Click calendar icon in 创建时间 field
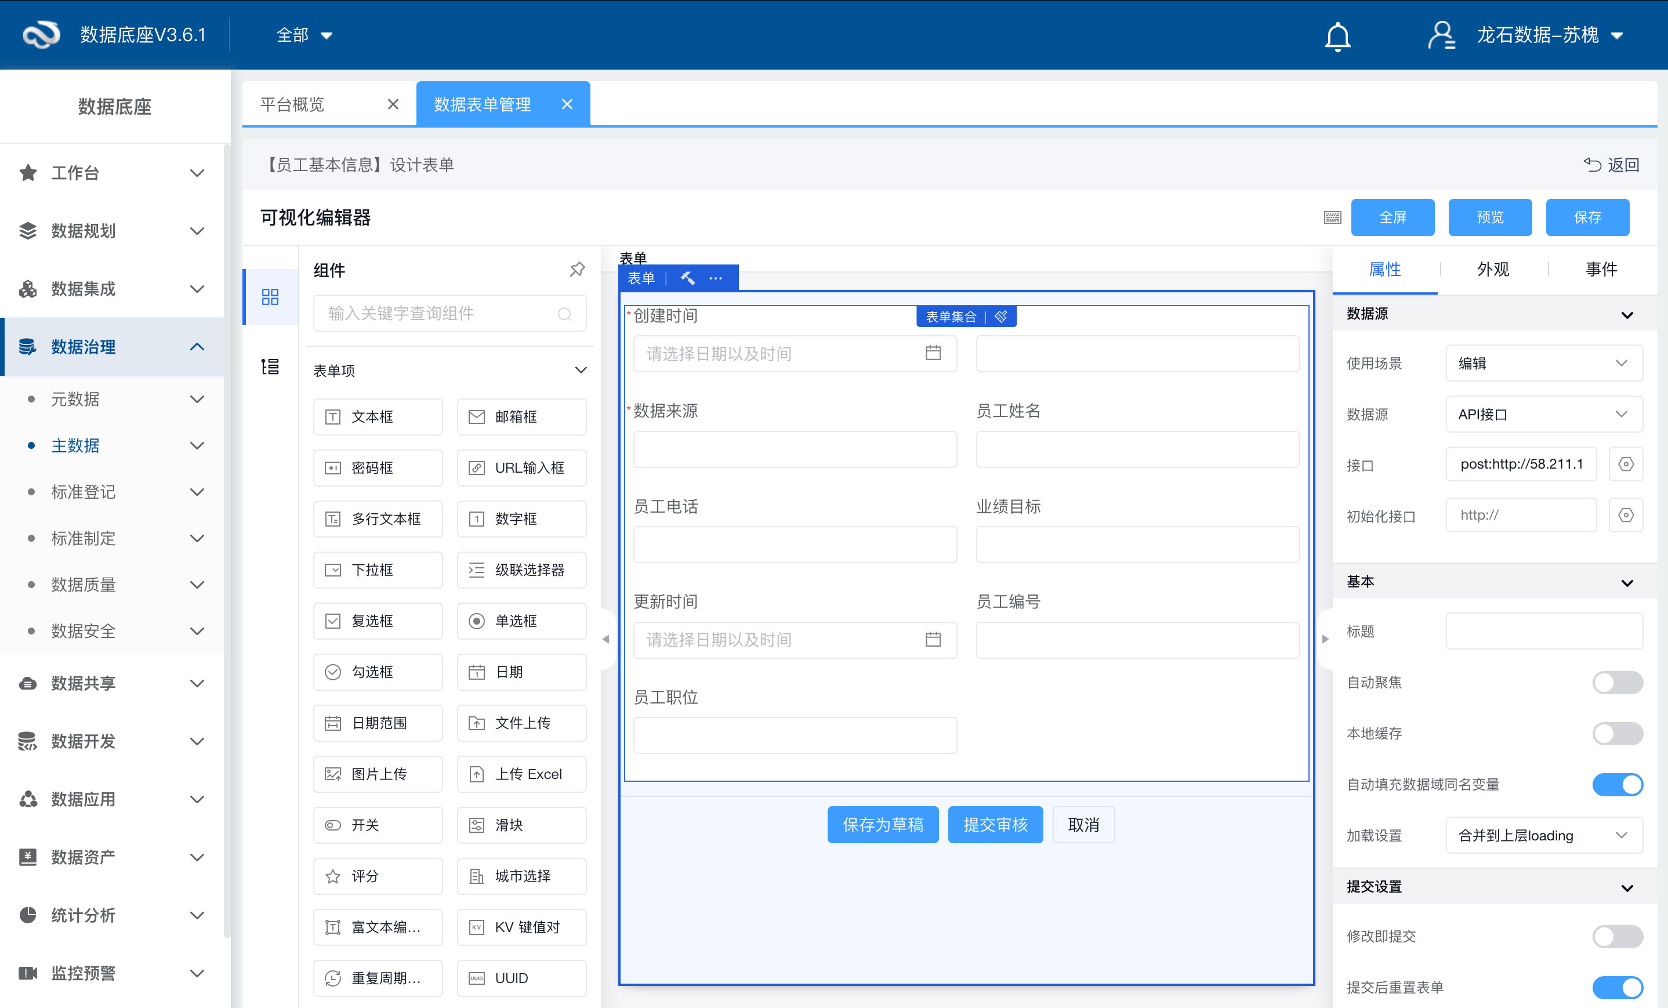1668x1008 pixels. click(x=933, y=353)
